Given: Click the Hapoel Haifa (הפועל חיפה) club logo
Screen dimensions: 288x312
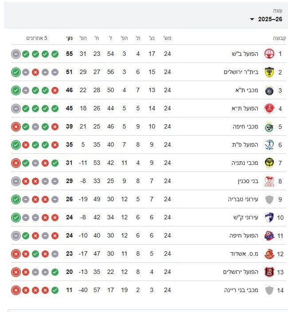Looking at the screenshot, I should point(269,236).
